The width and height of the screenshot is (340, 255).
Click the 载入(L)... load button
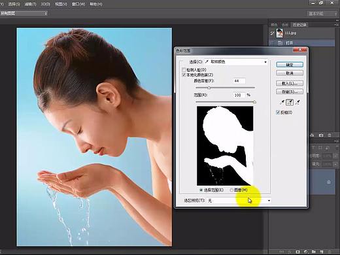point(290,83)
